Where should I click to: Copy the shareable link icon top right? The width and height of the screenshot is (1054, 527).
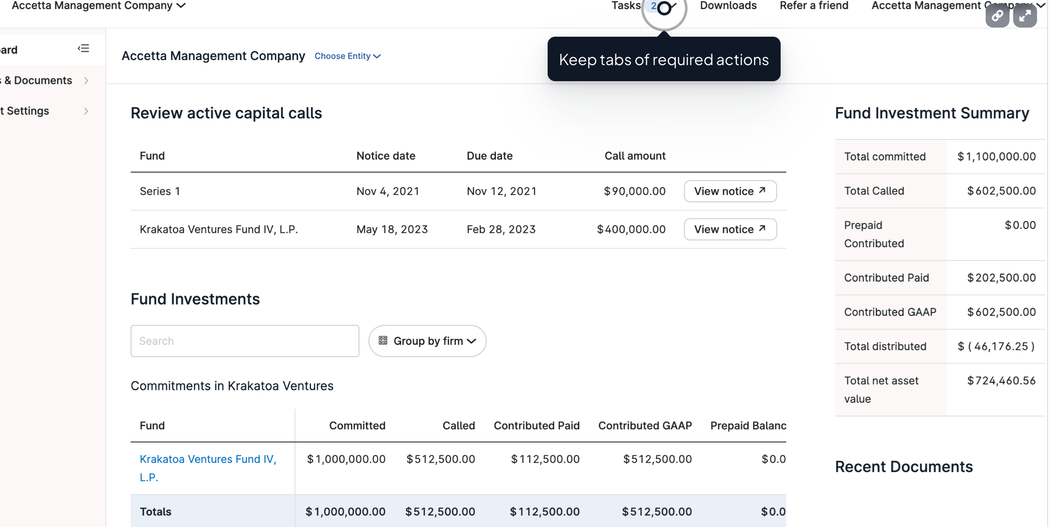997,15
